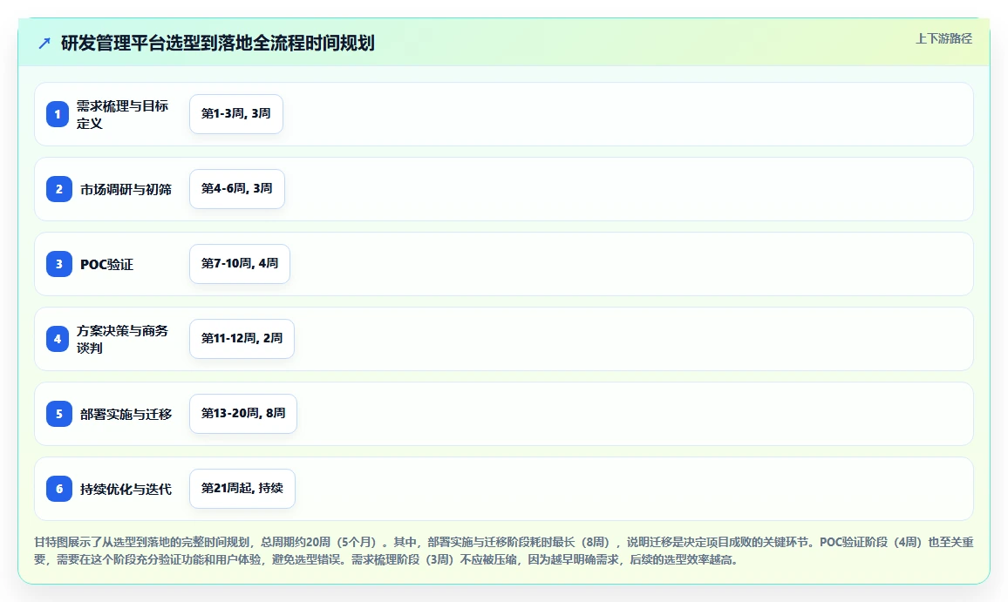Click the 第21周起, 持续 duration chip
Screen dimensions: 1008x602
[x=242, y=488]
